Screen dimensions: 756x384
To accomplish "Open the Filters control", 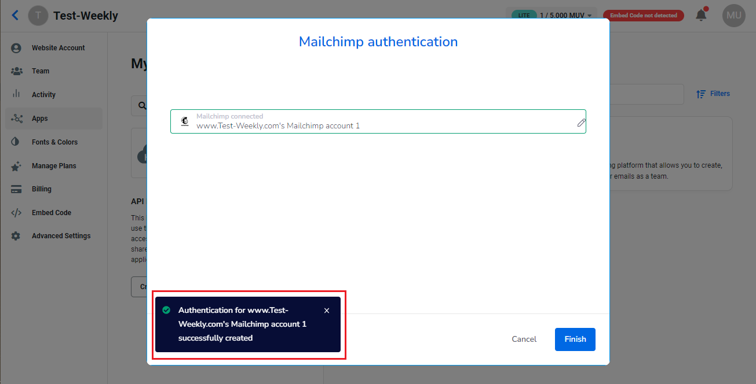I will [x=713, y=94].
